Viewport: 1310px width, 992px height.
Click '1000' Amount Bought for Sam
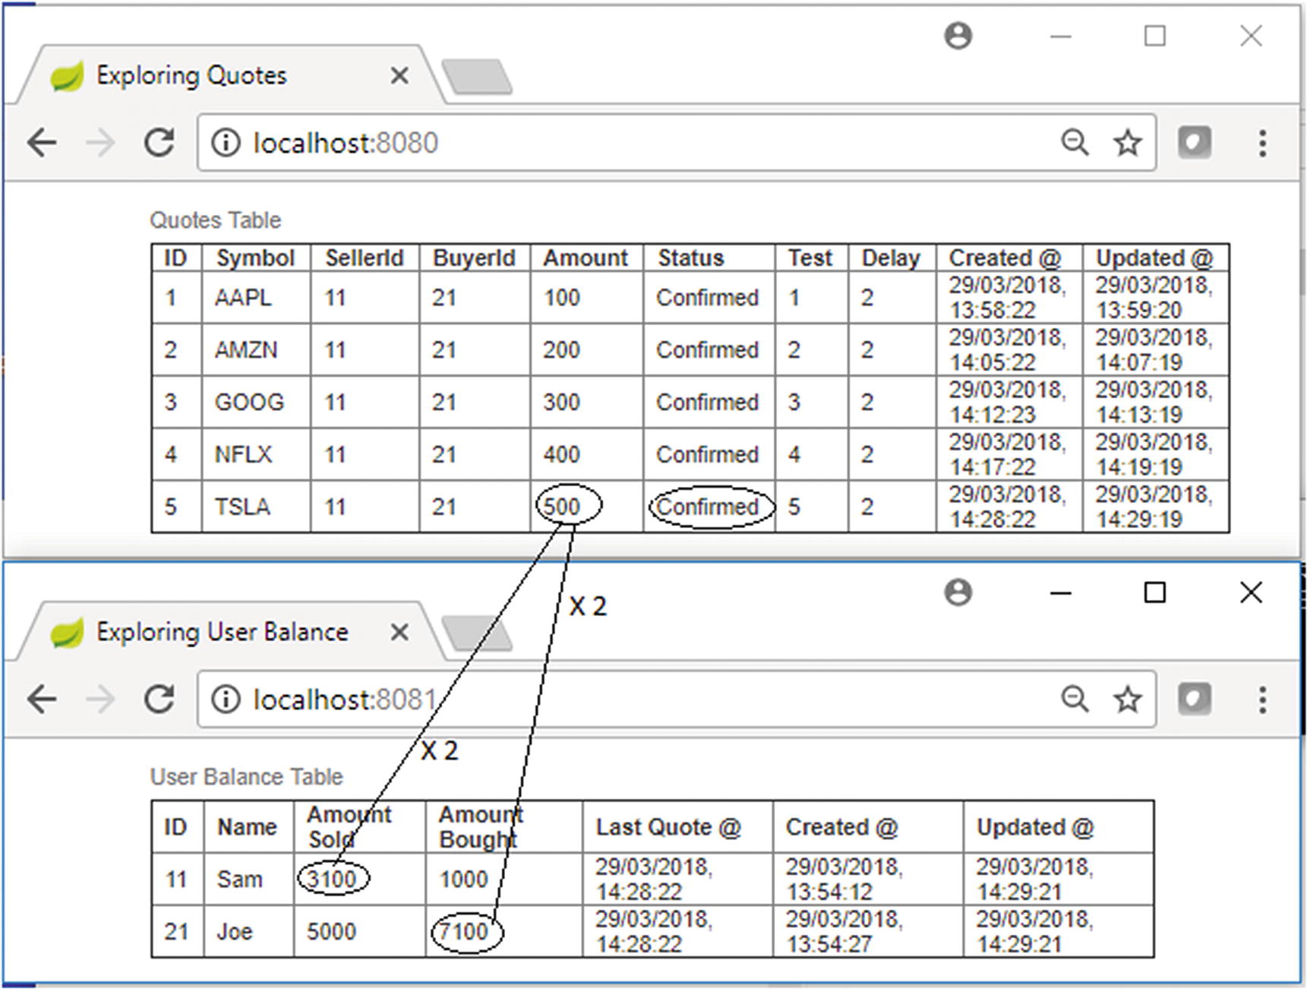point(464,880)
